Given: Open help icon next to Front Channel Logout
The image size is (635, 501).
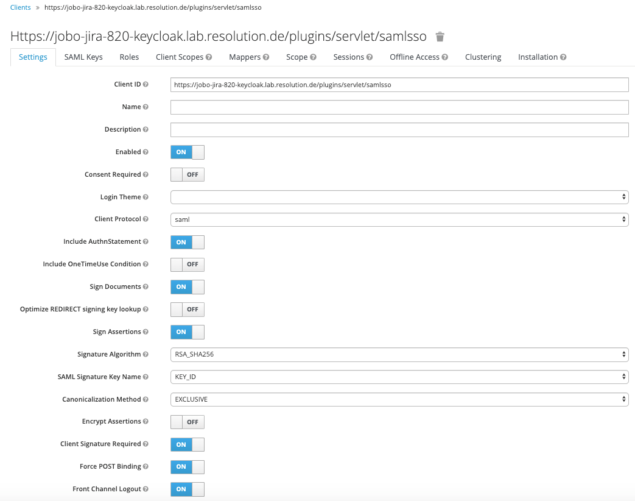Looking at the screenshot, I should (x=146, y=489).
